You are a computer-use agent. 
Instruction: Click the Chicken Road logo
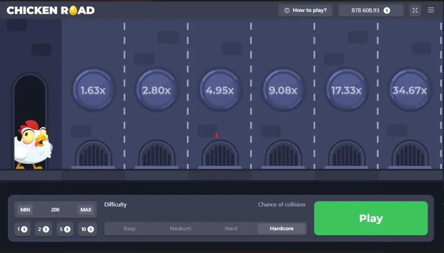tap(51, 10)
